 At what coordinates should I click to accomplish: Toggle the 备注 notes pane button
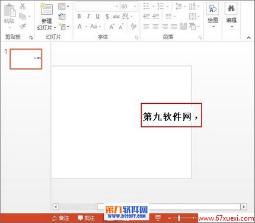(x=60, y=218)
